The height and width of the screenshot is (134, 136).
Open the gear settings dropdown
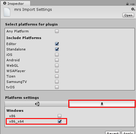(133, 9)
